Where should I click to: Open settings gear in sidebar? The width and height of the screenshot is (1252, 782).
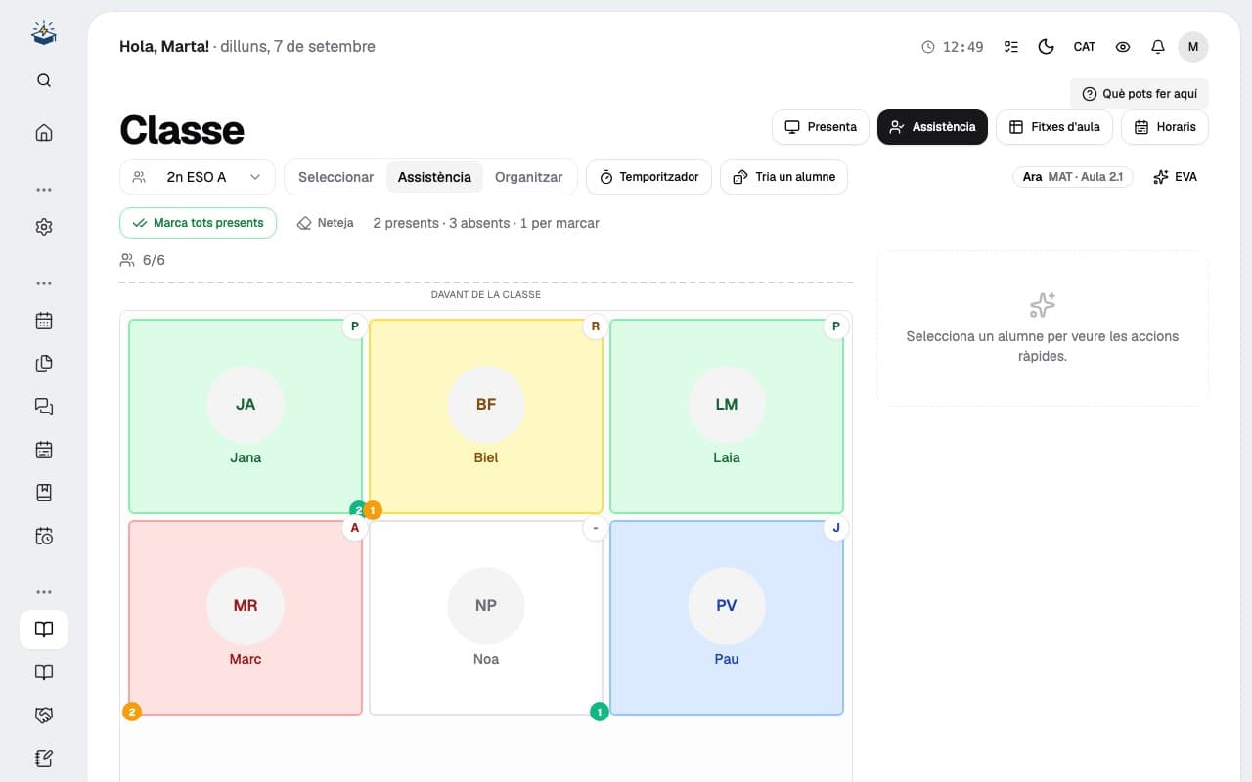pyautogui.click(x=44, y=227)
